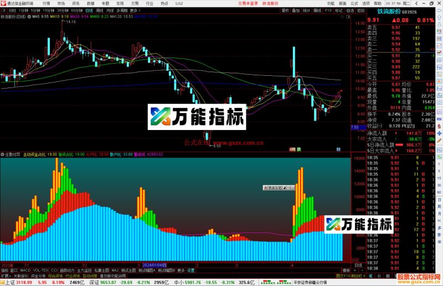Select the 趋势动力 indicator tab

click(x=67, y=270)
